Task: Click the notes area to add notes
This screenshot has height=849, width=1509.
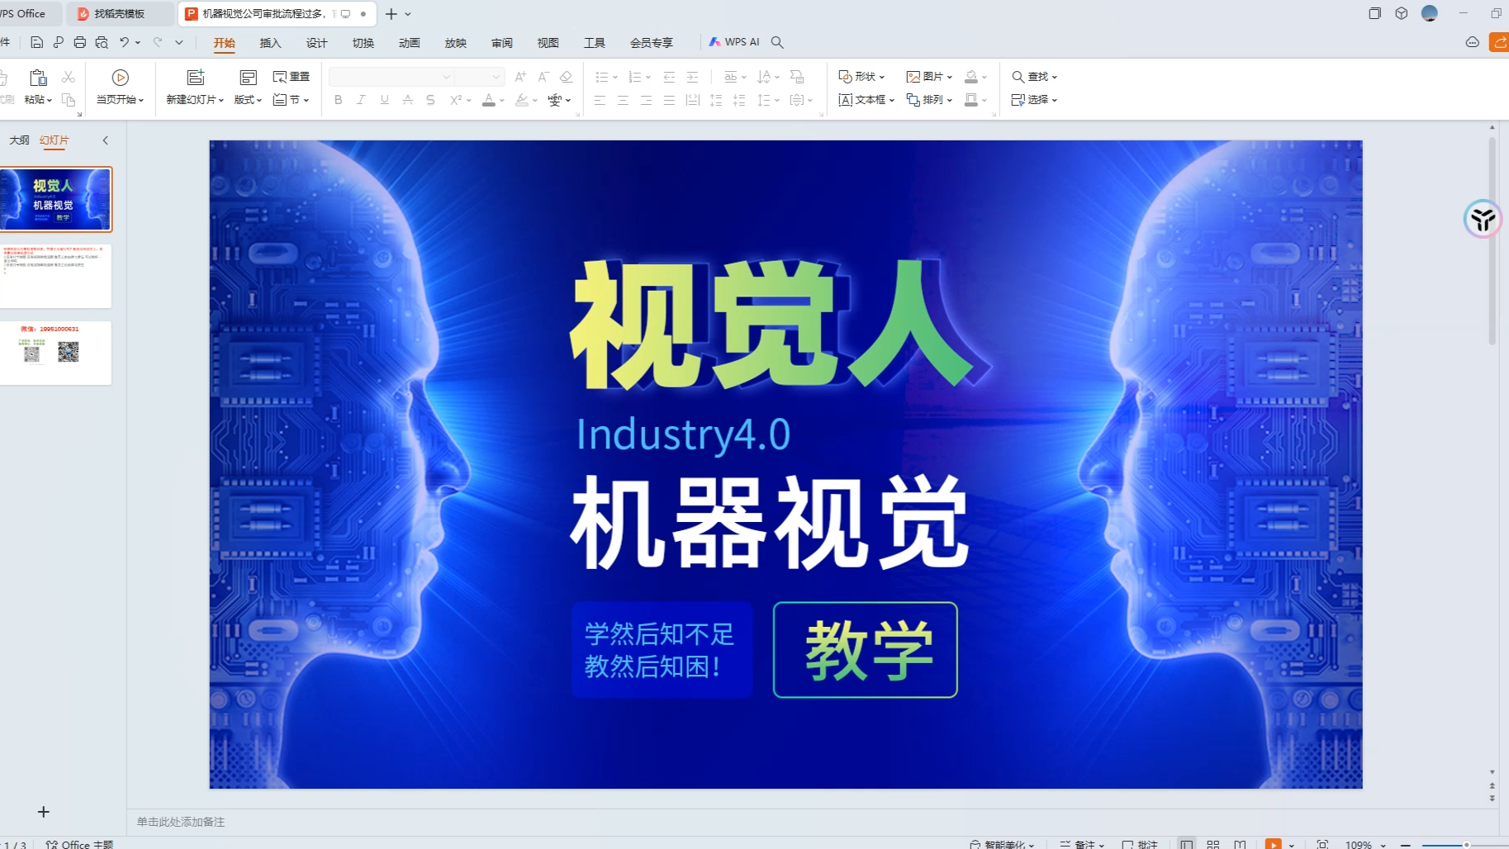Action: coord(814,822)
